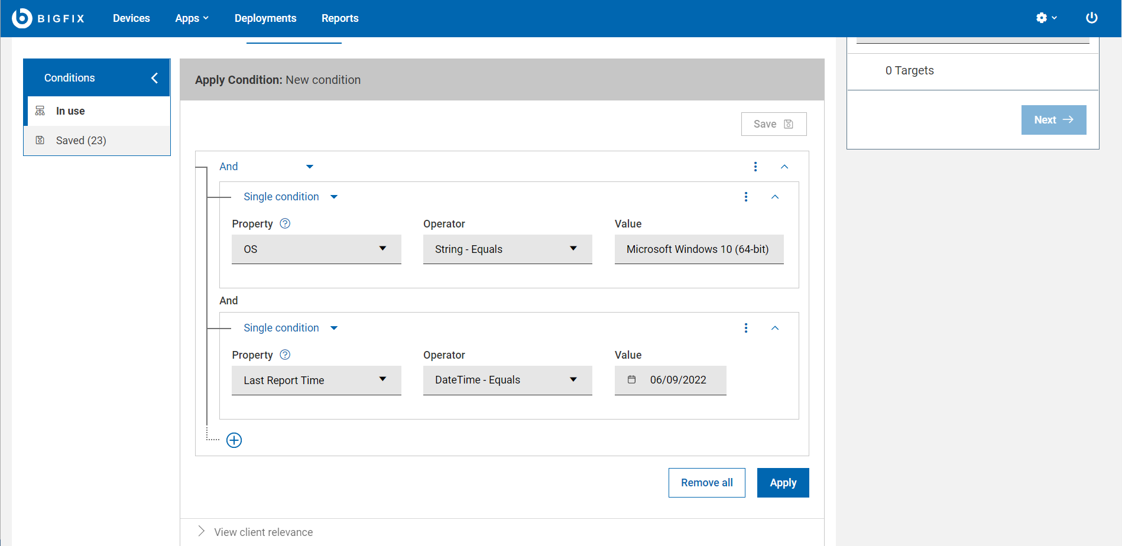
Task: Open kebab menu for Last Report Time condition
Action: pos(745,328)
